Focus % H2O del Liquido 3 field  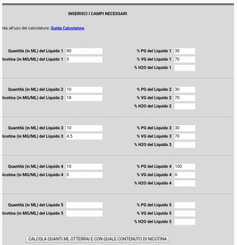185,144
